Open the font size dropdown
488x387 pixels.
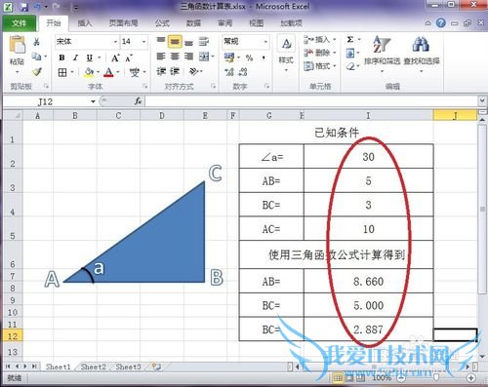[x=143, y=42]
